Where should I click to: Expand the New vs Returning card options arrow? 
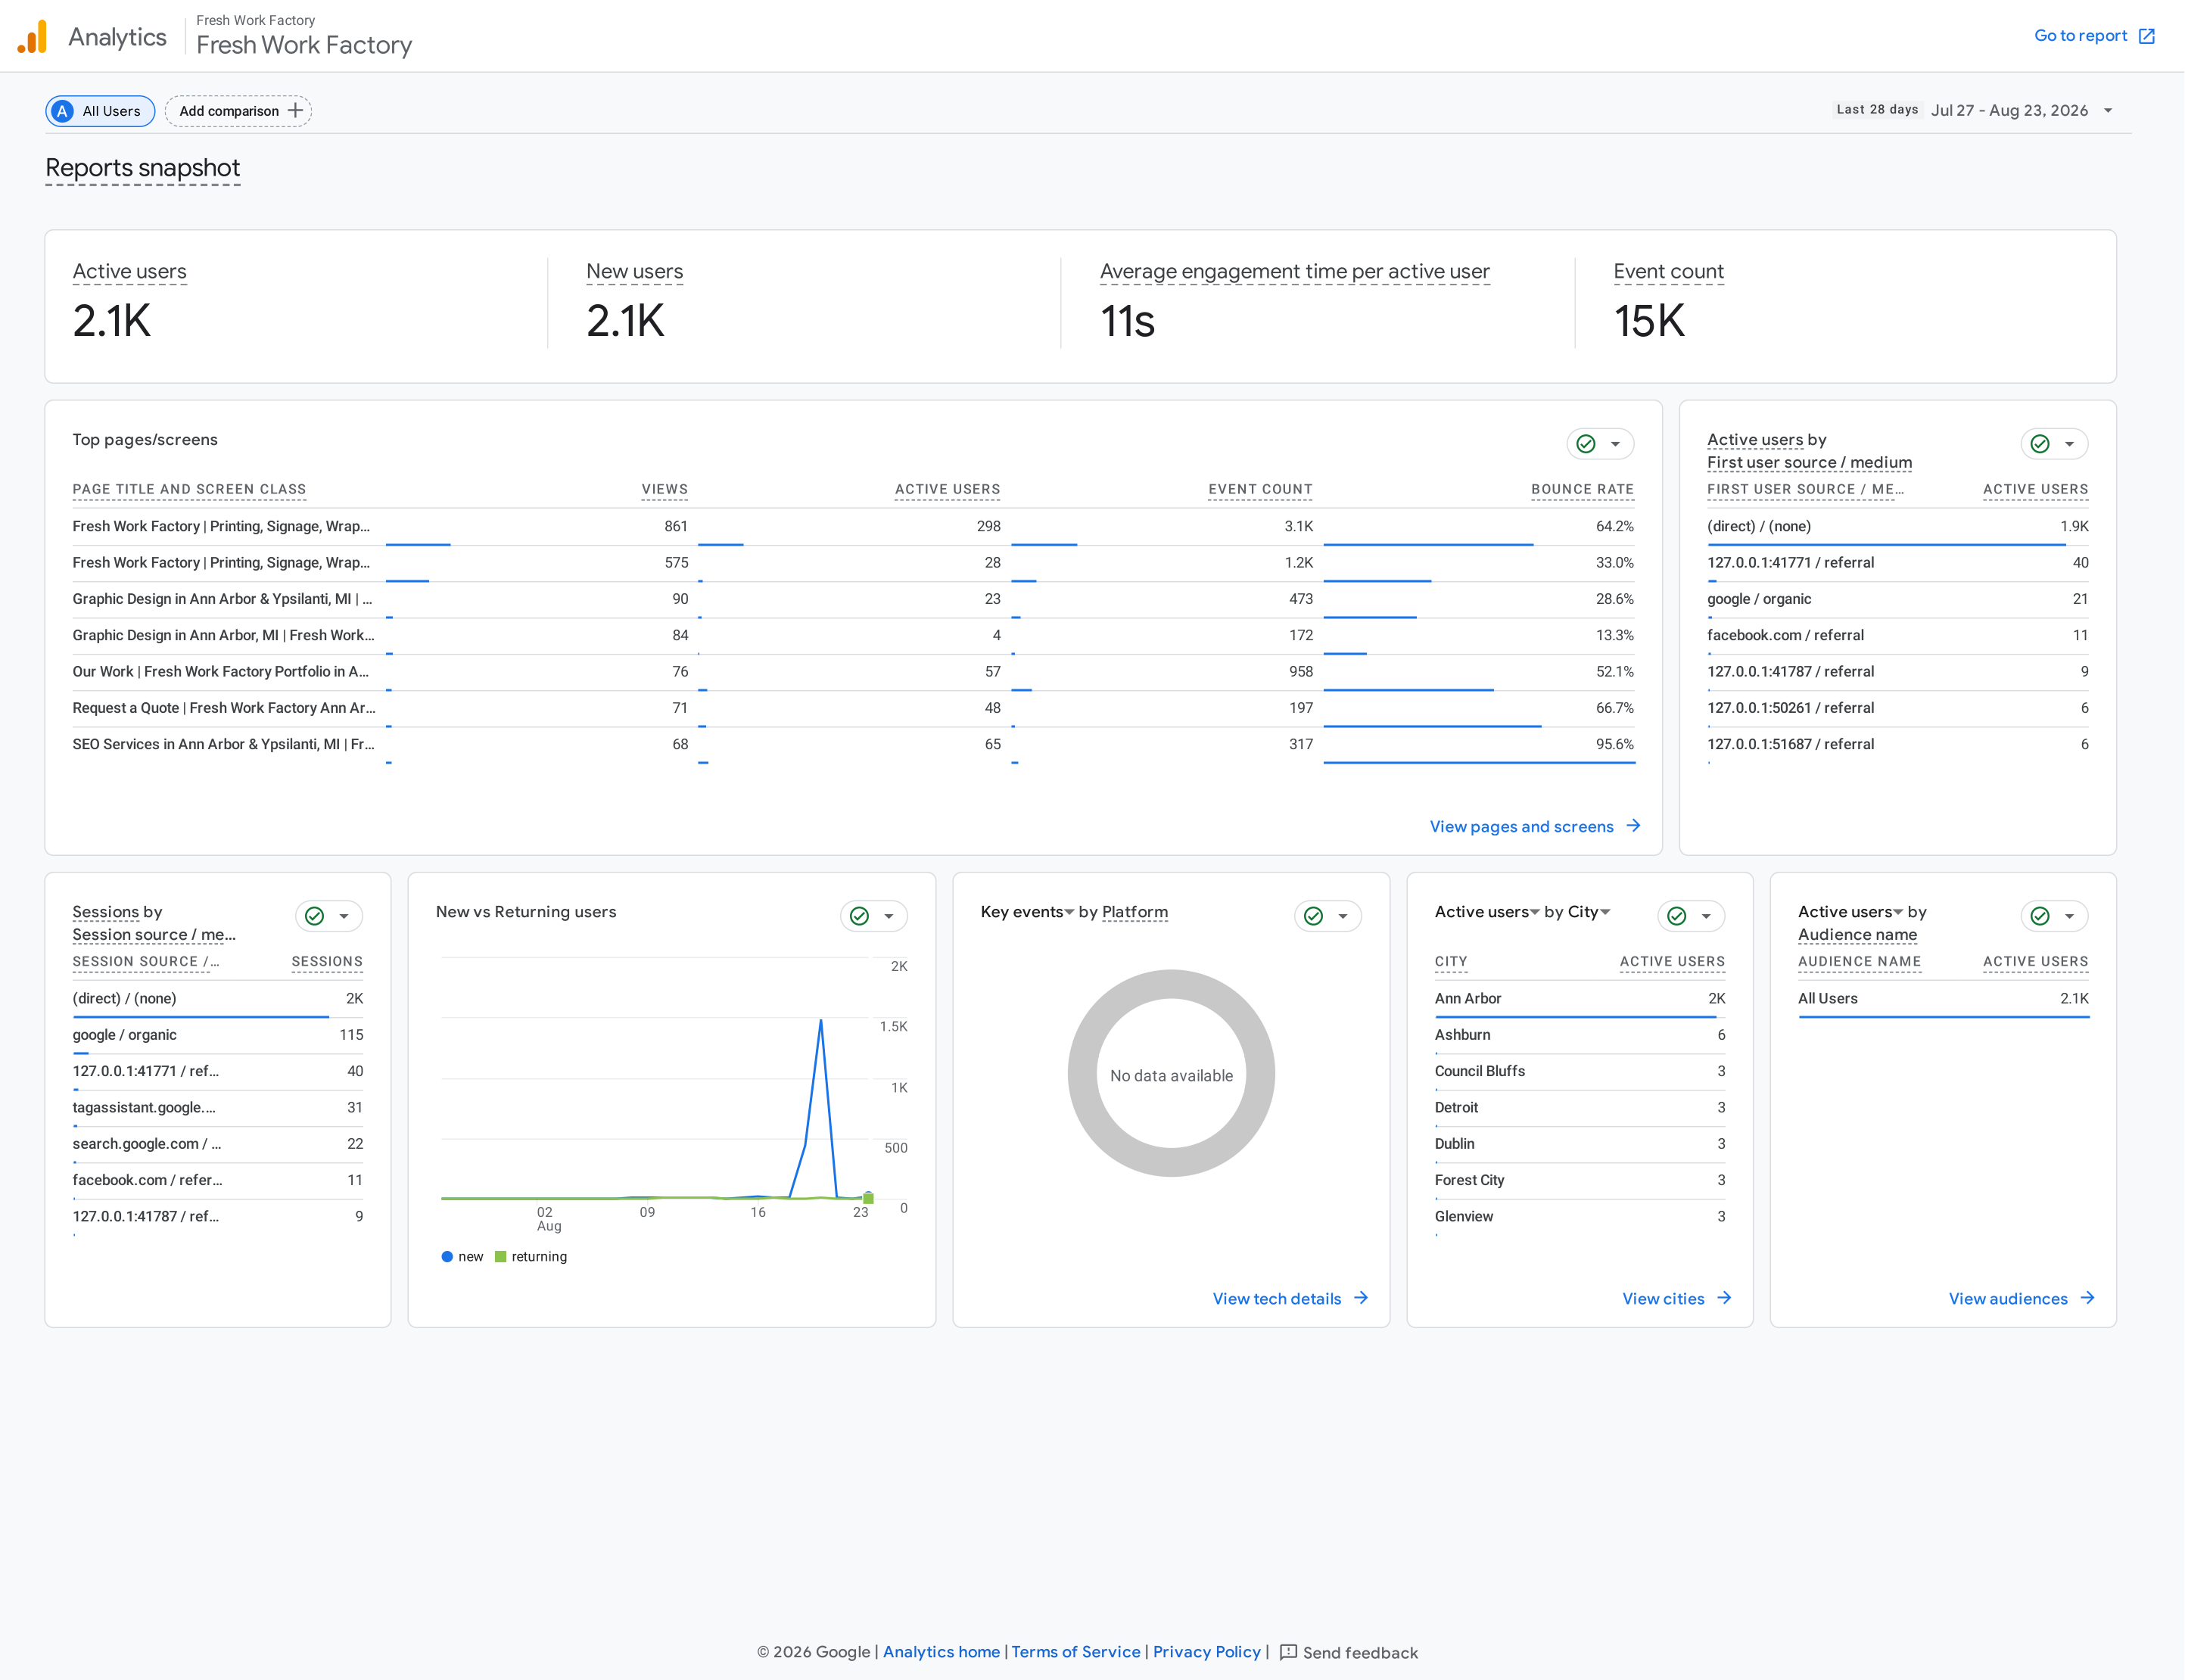point(888,916)
